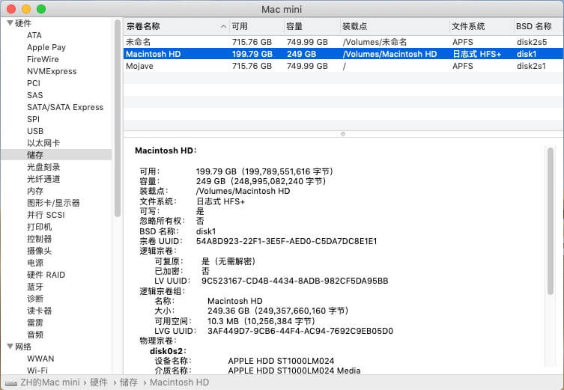Select PCI in the sidebar
564x390 pixels.
click(x=34, y=83)
